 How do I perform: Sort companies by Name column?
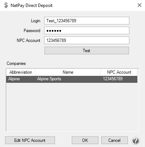coord(68,72)
